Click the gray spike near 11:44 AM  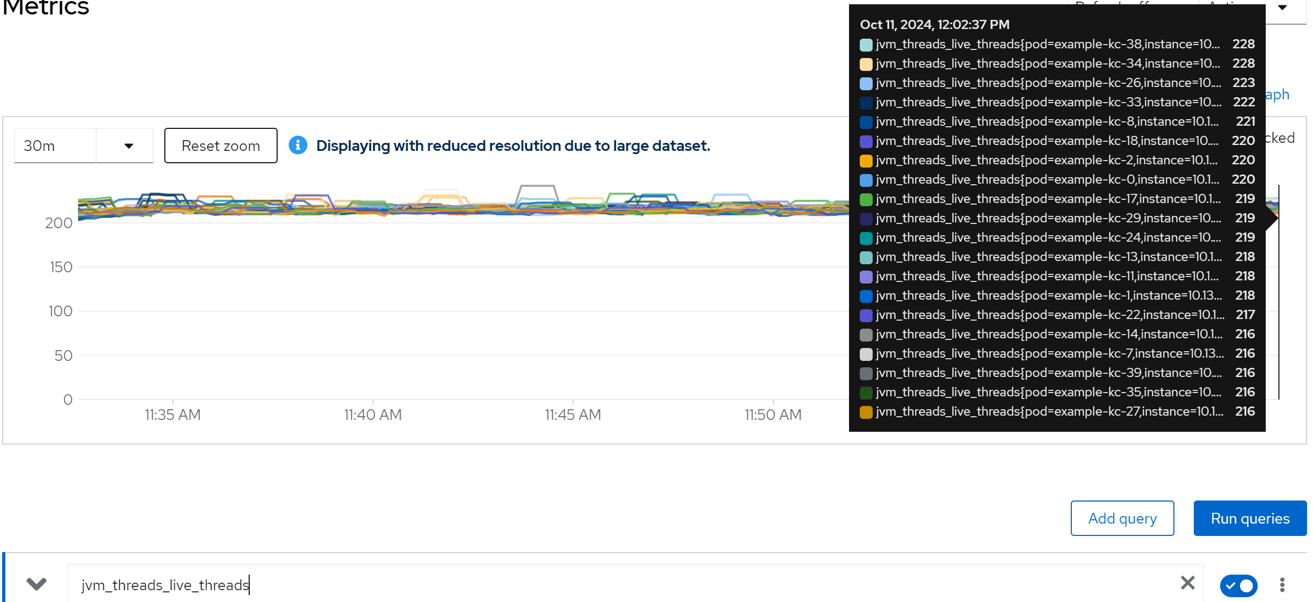[x=537, y=187]
